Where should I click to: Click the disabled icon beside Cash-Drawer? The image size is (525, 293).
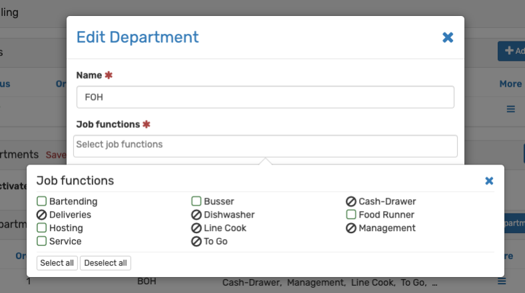pyautogui.click(x=351, y=202)
